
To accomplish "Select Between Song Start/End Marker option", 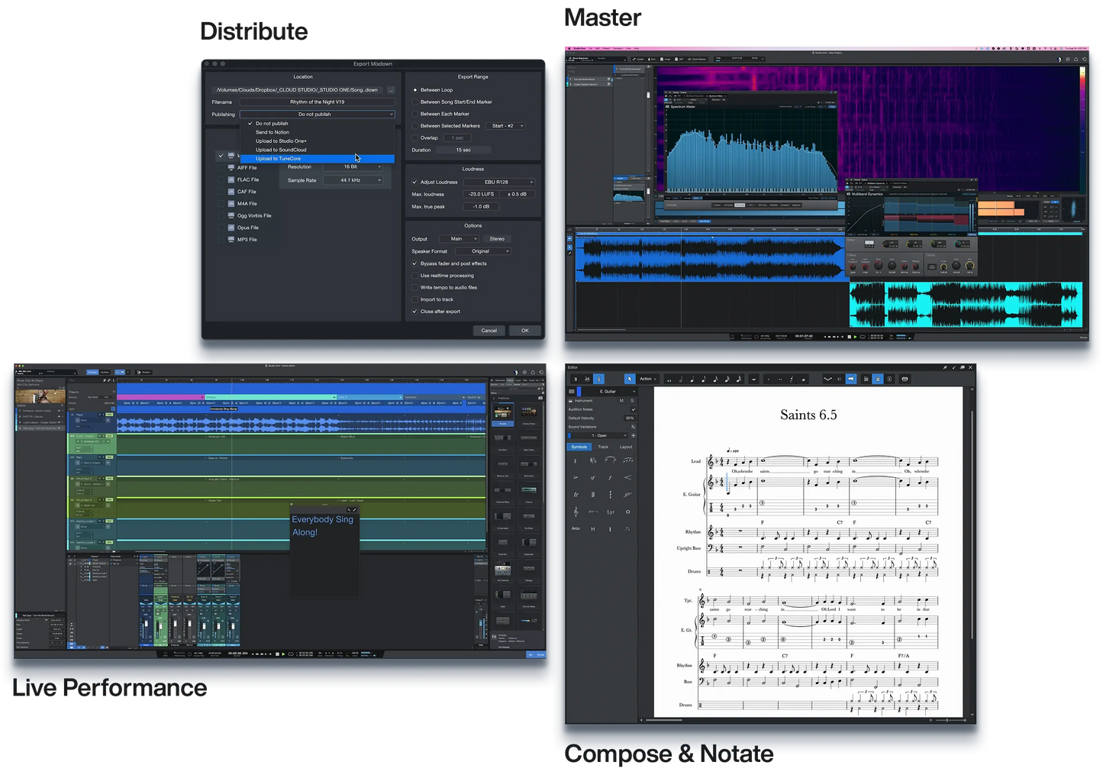I will tap(415, 102).
